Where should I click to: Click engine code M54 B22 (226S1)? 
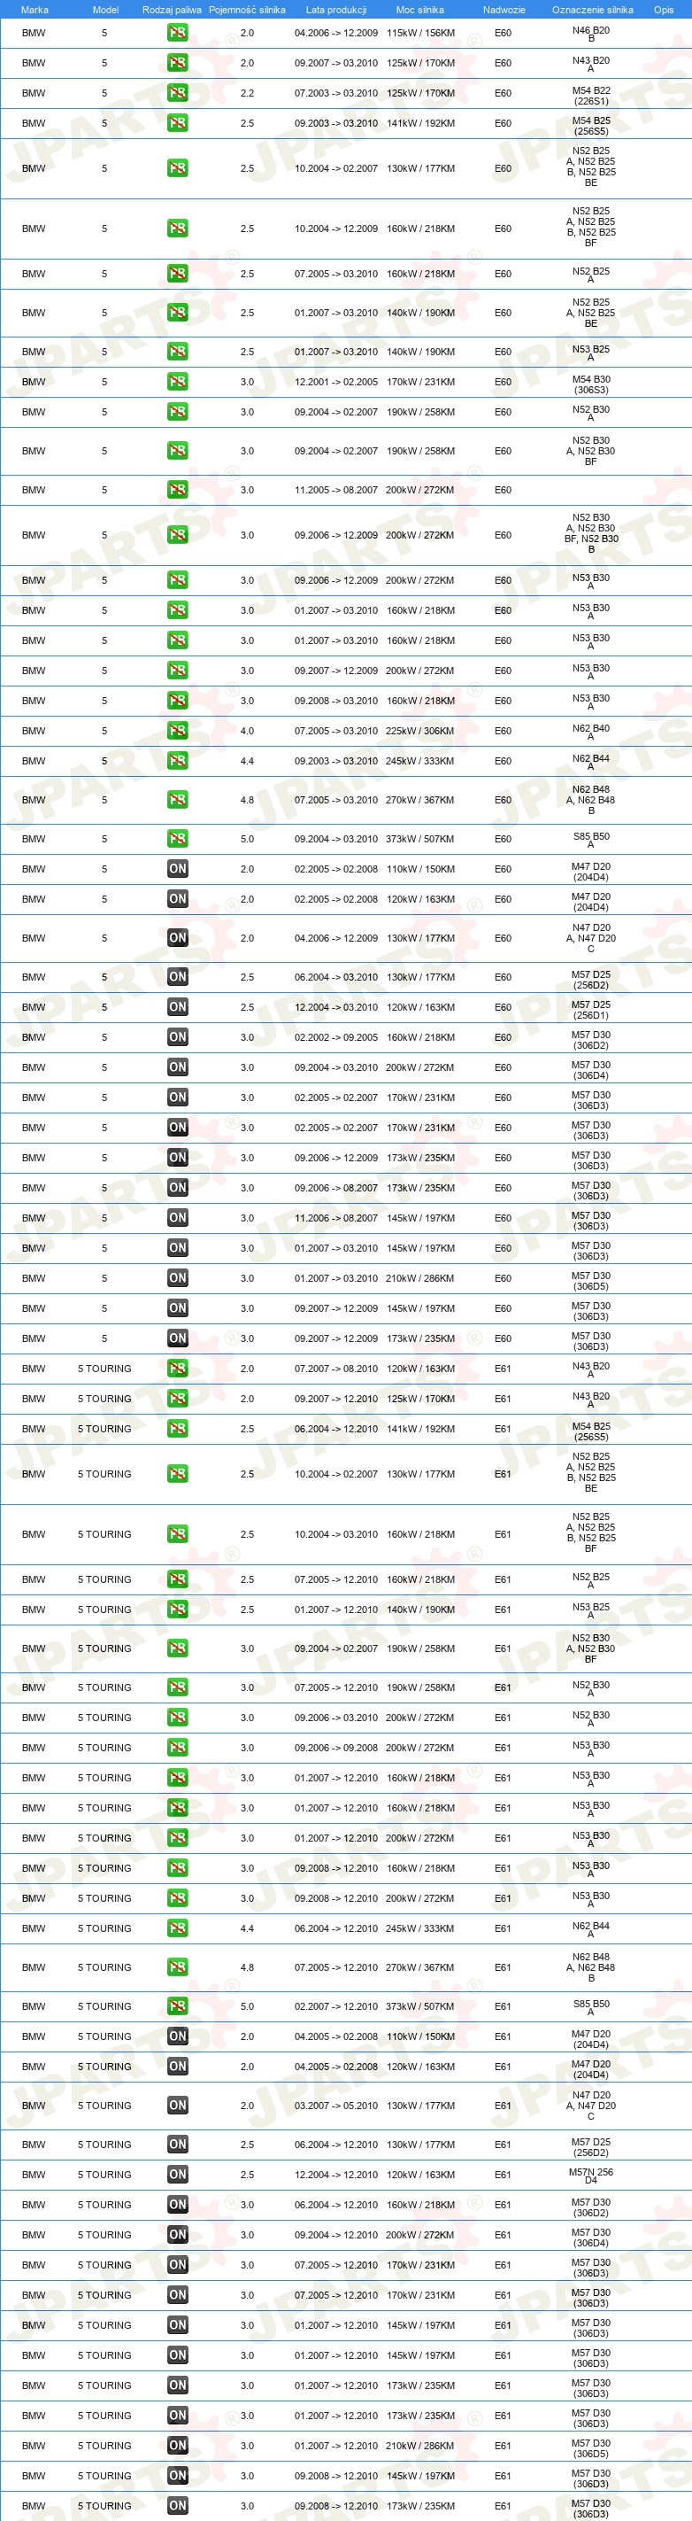coord(591,95)
